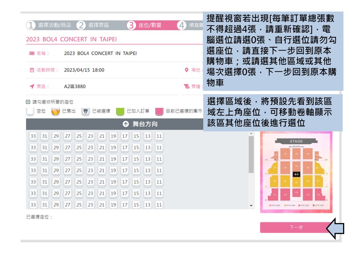Click the tag icon beside 票種
Viewport: 358px width, 268px height.
pyautogui.click(x=186, y=86)
